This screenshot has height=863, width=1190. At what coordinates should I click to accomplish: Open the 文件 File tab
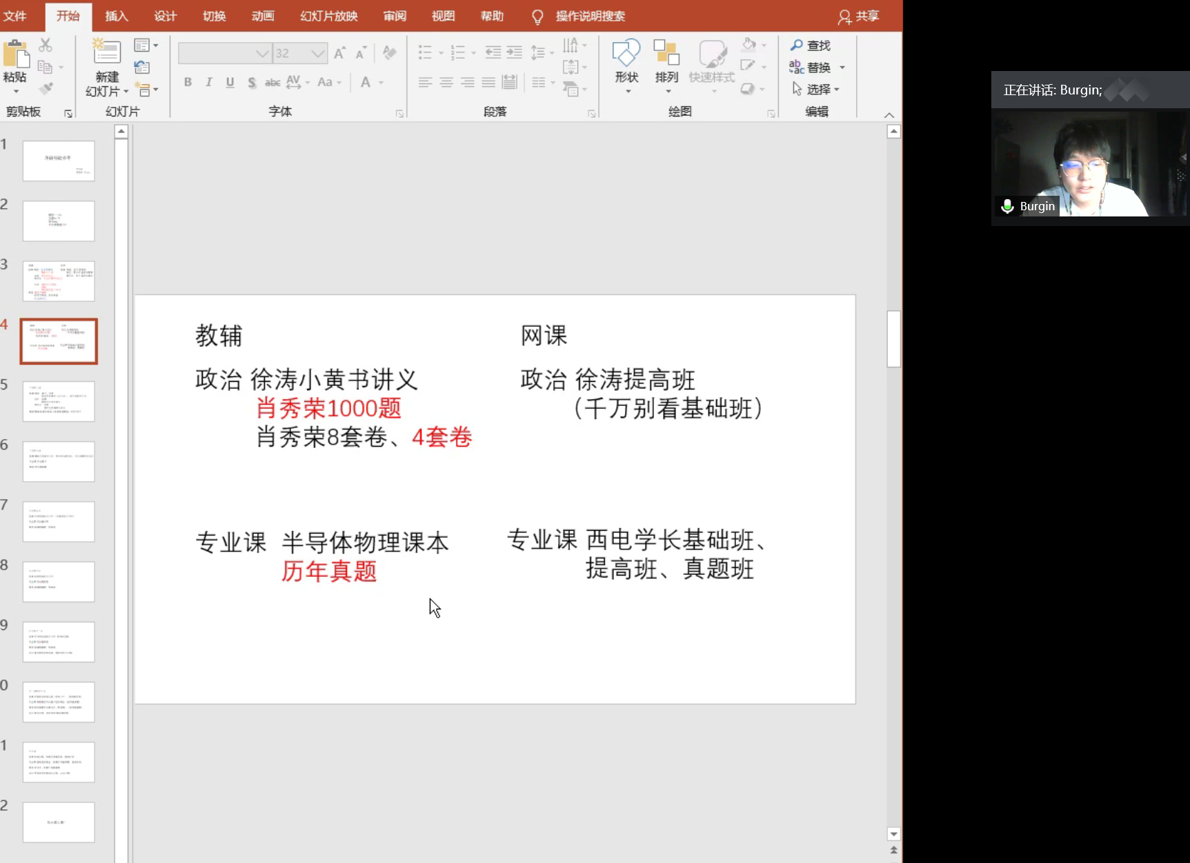15,17
